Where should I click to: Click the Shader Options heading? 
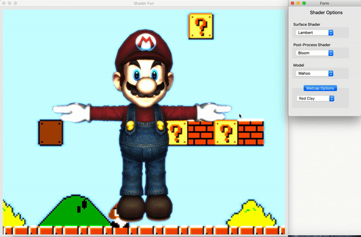(326, 13)
